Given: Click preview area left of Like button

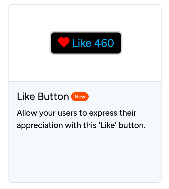Looking at the screenshot, I should click(29, 43).
